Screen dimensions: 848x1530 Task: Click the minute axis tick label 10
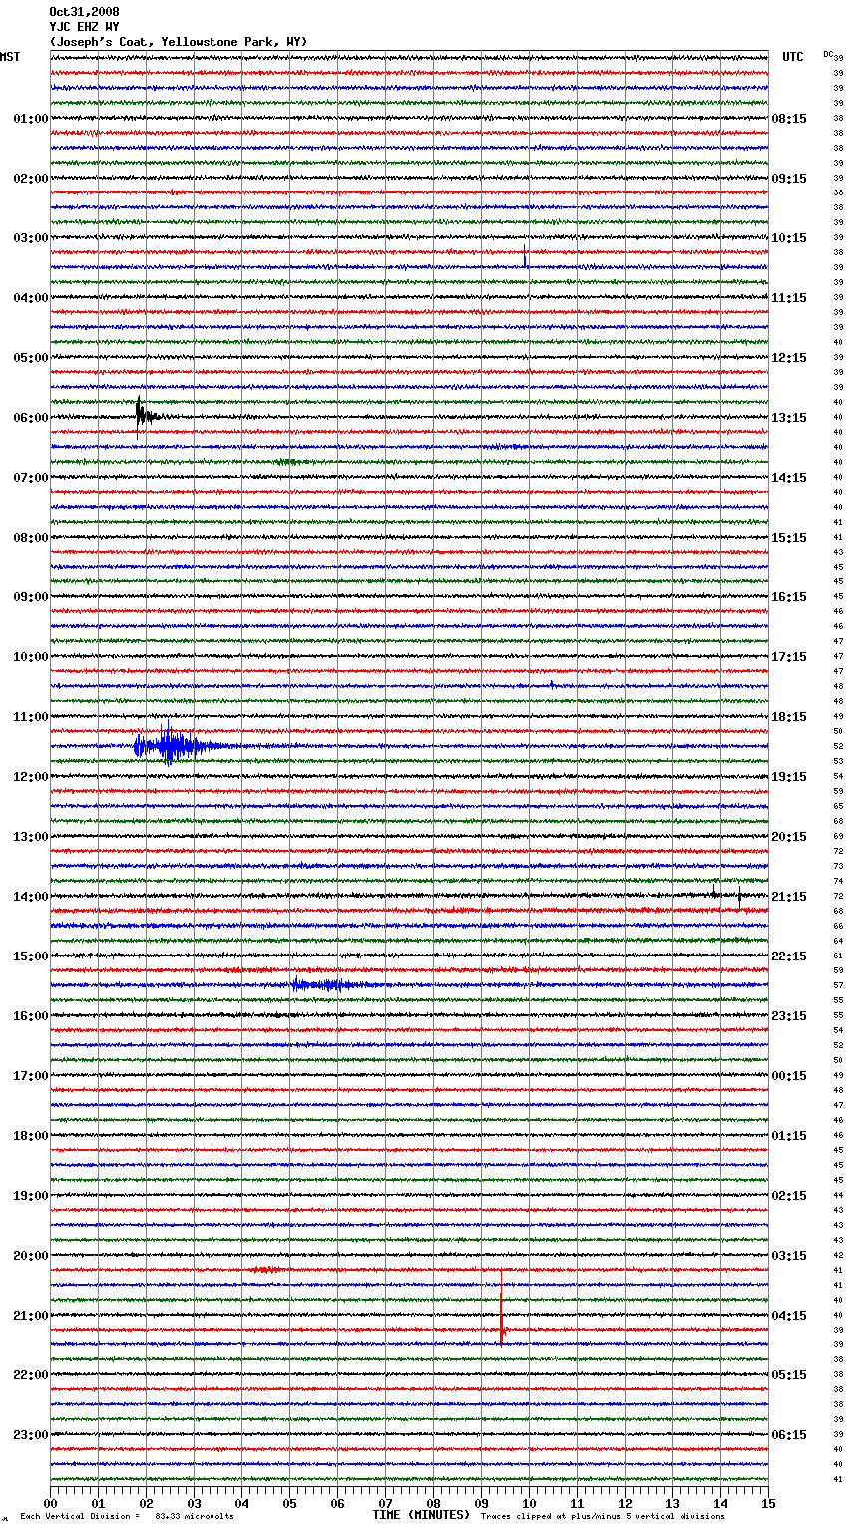click(x=529, y=1503)
